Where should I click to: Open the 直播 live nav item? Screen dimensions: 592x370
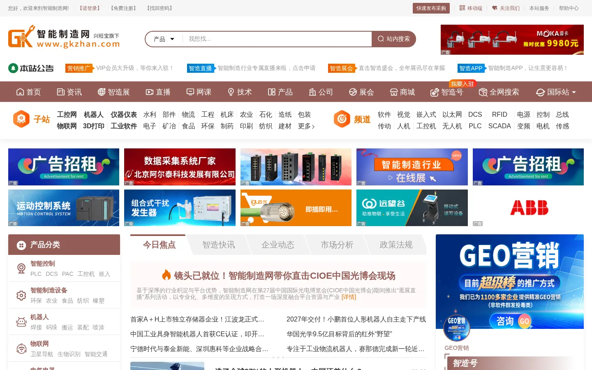pos(158,92)
